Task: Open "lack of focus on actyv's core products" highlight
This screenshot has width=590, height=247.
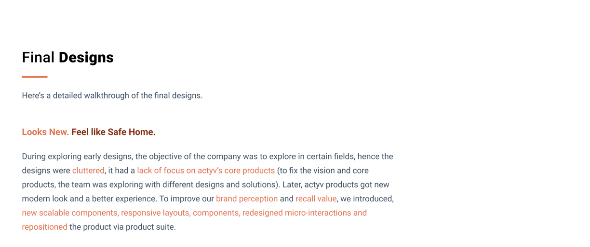Action: (206, 171)
